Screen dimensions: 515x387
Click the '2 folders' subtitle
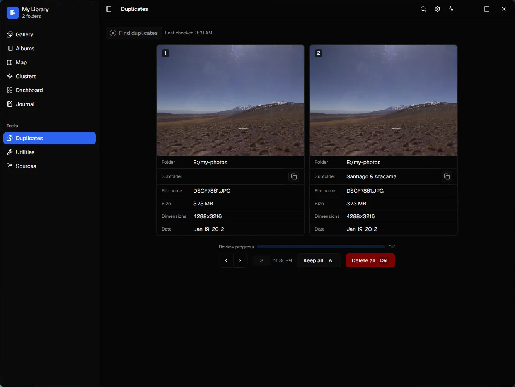[x=31, y=16]
